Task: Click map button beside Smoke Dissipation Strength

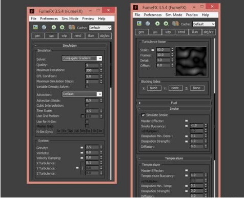Action: [187, 142]
